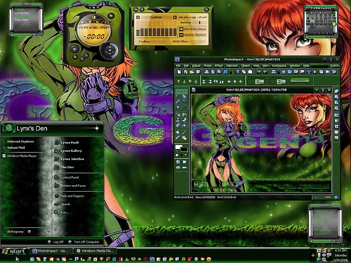
Task: Click the Cut scissors icon in PhotoImpact toolbar
Action: point(237,72)
